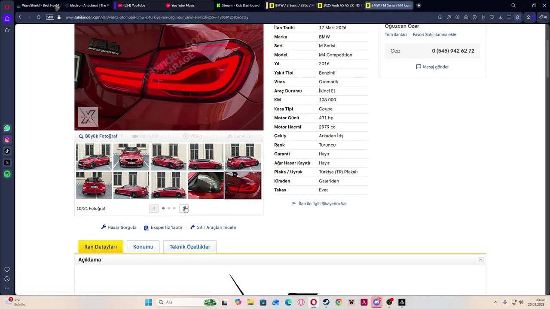
Task: Open the browser tab search magnifier
Action: click(x=513, y=6)
